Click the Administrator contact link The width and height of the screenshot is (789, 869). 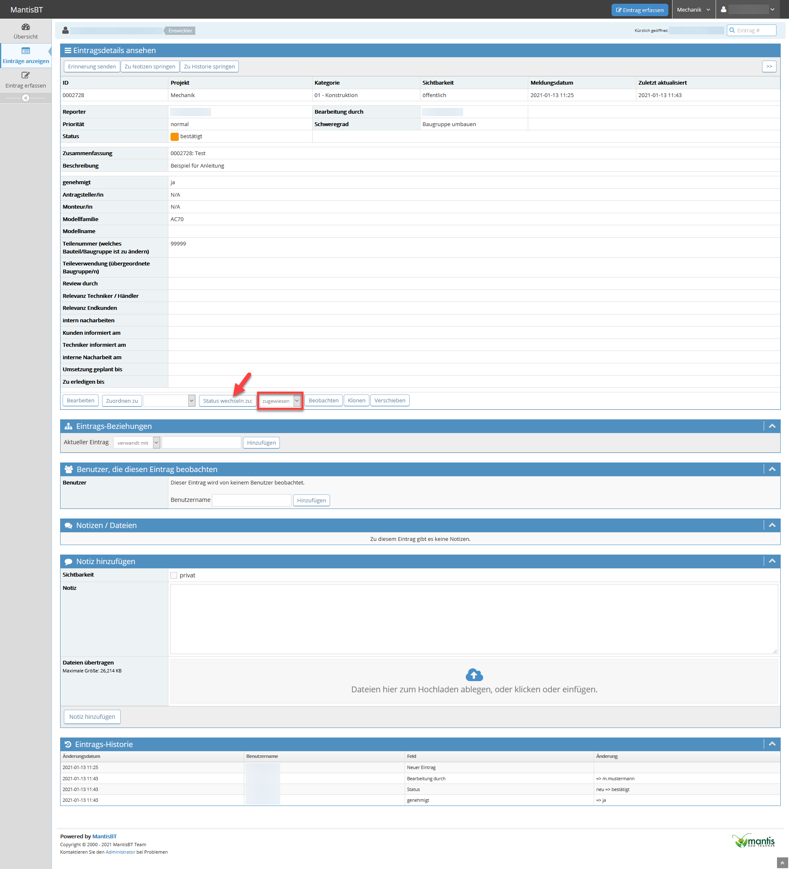pyautogui.click(x=120, y=852)
